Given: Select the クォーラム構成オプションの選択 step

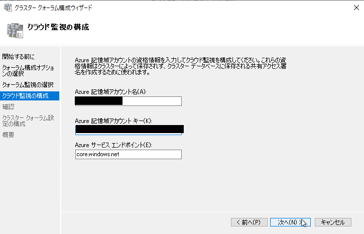Looking at the screenshot, I should point(28,71).
